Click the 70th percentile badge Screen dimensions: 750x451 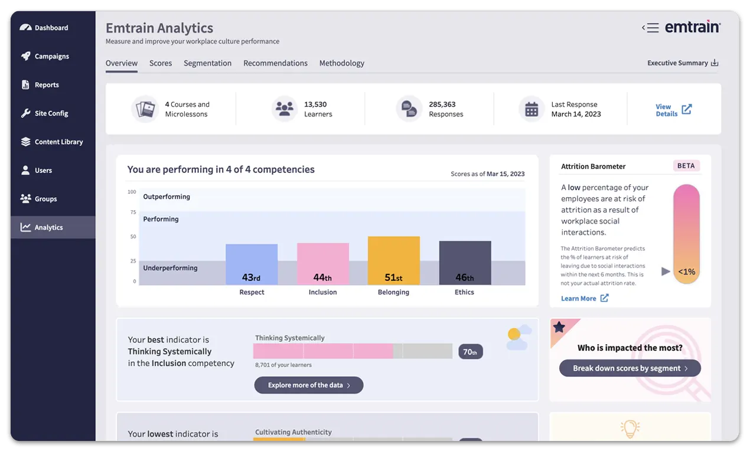470,352
